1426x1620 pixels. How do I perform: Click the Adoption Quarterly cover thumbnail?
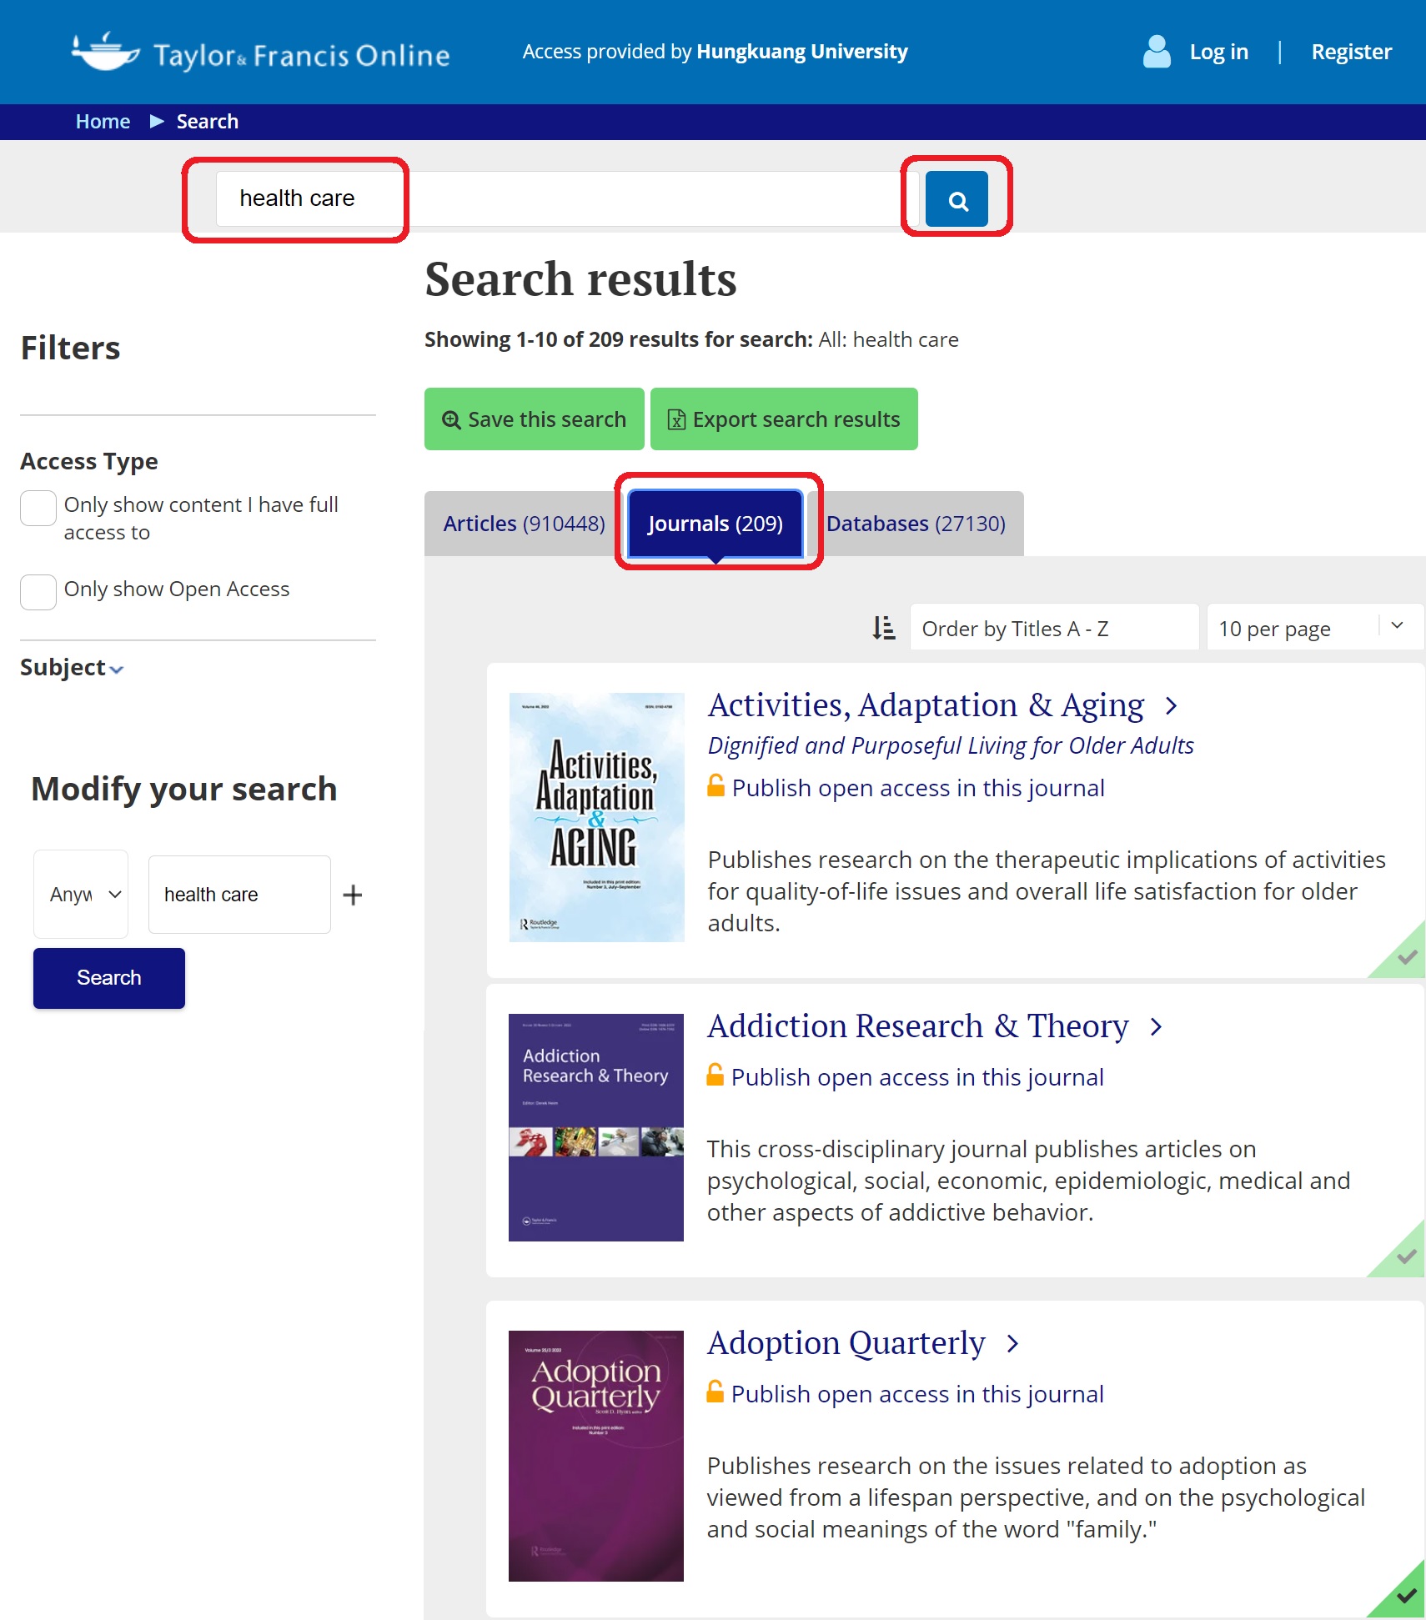(596, 1456)
